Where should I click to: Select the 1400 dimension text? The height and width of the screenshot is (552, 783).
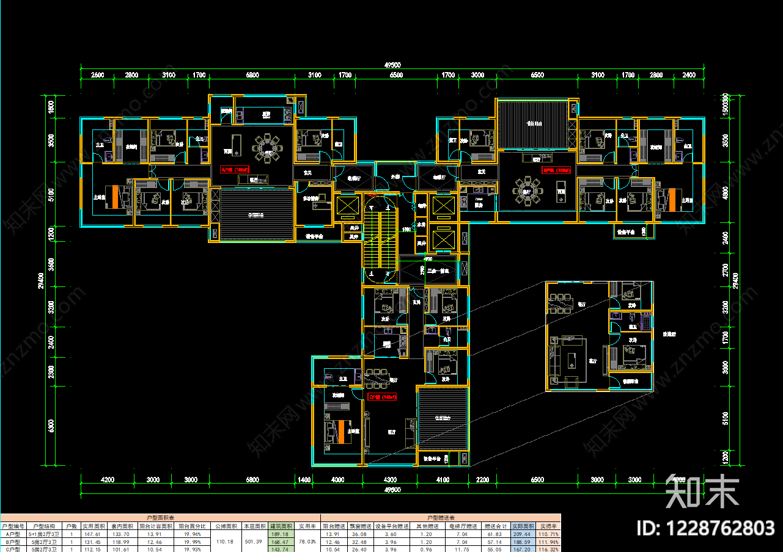point(304,480)
